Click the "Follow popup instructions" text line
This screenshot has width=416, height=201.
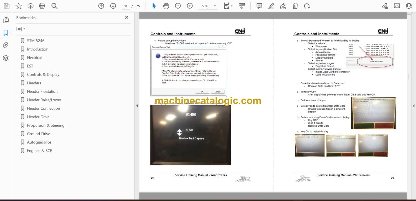172,41
